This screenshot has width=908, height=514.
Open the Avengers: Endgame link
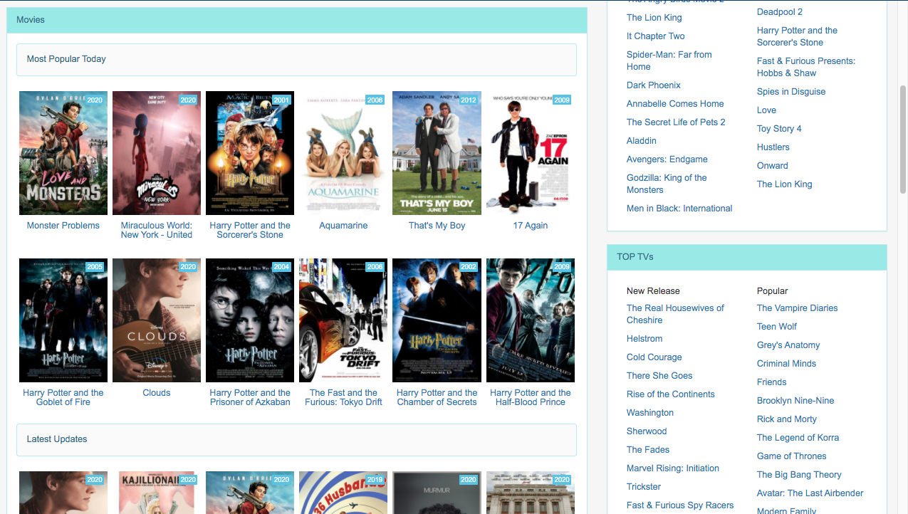667,159
